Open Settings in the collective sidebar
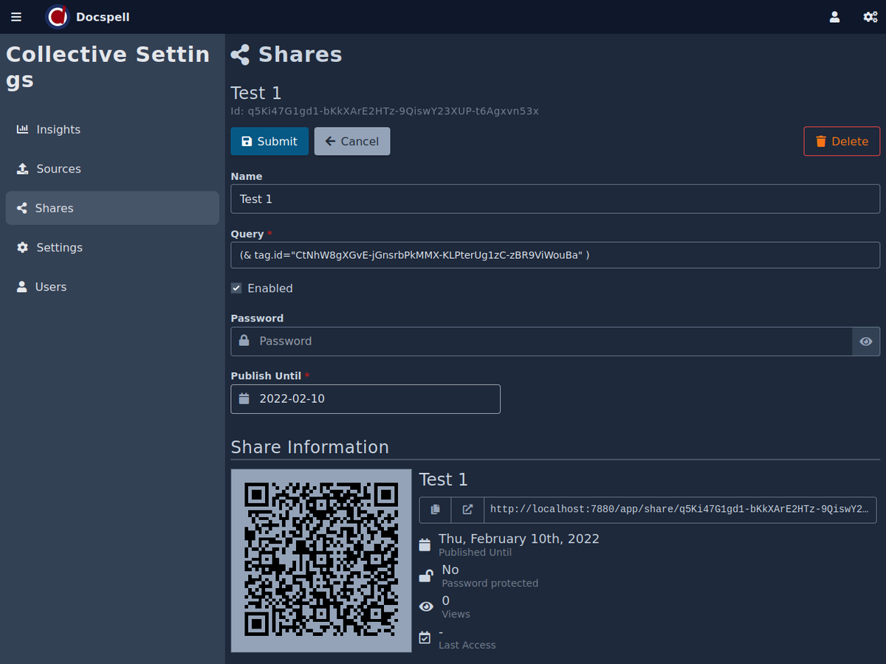The width and height of the screenshot is (886, 664). pos(59,248)
